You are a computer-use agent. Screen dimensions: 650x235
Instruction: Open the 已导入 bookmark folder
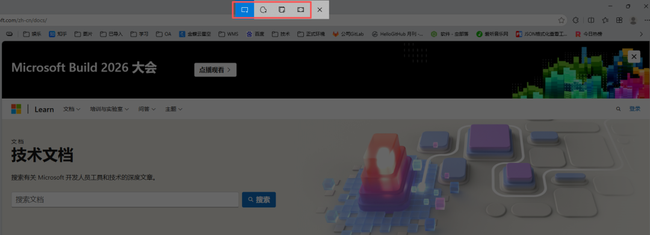pyautogui.click(x=112, y=34)
